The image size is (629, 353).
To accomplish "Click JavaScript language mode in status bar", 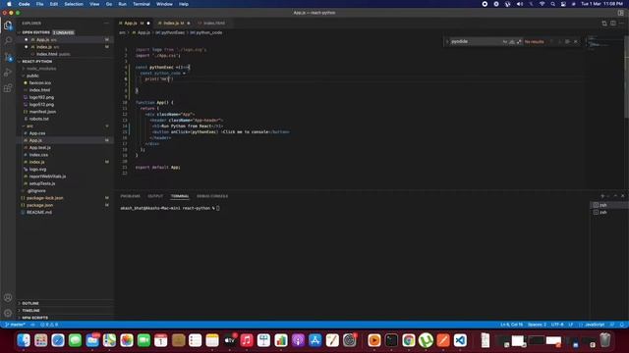I will coord(594,325).
